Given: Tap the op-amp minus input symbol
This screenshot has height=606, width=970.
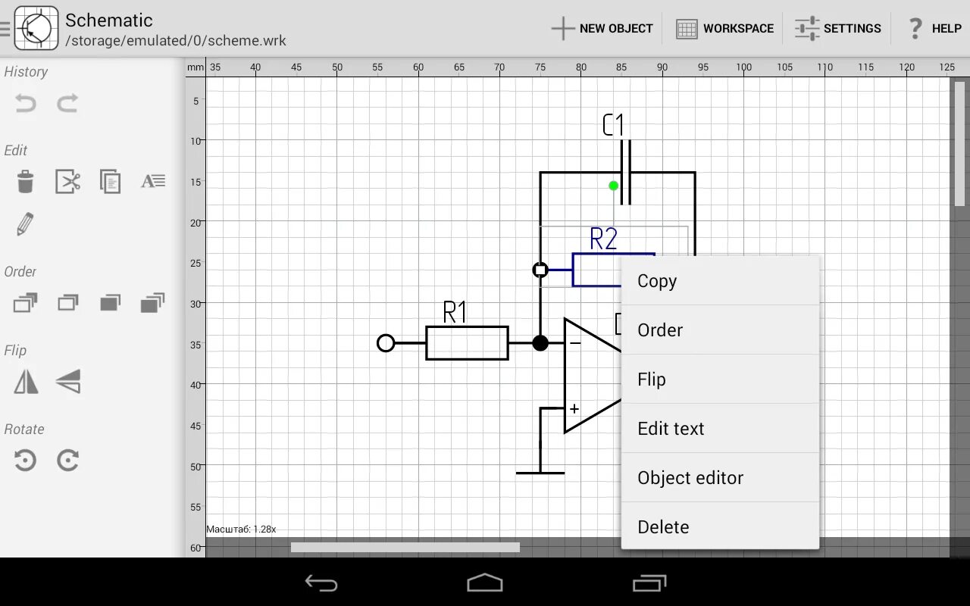Looking at the screenshot, I should pos(575,343).
